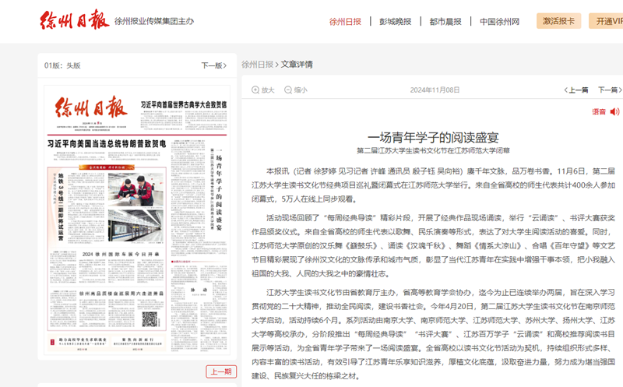Screen dimensions: 623x387
Task: Click the 激活报卡 button
Action: [558, 21]
